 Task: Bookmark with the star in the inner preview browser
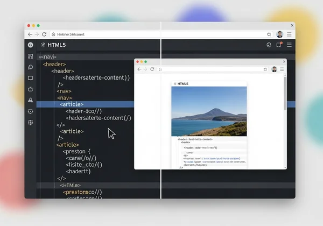265,69
